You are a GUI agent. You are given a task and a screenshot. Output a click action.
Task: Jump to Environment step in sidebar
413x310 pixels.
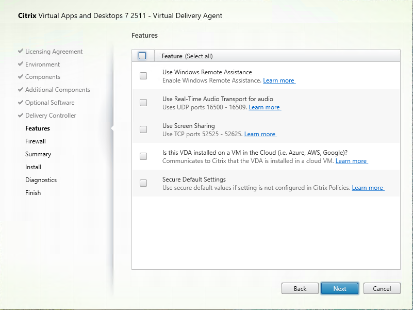click(x=42, y=64)
